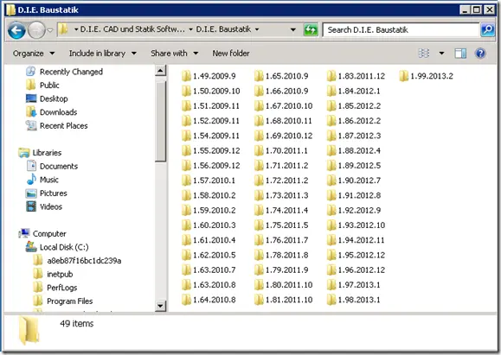Open the Share with menu
Screen dimensions: 501x355
[174, 54]
